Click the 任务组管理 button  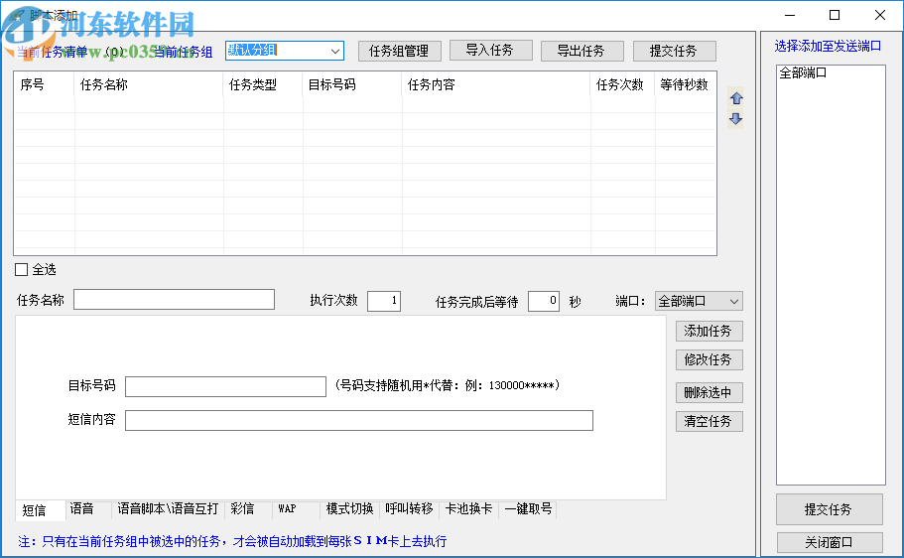399,51
